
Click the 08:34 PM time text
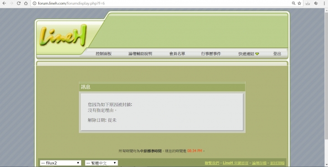coord(195,151)
